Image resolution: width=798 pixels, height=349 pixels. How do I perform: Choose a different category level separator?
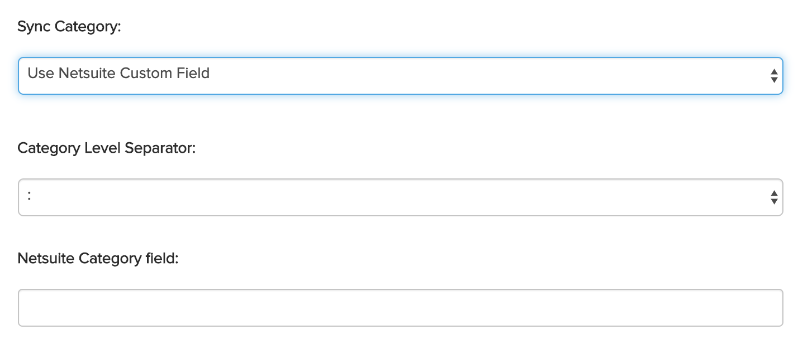coord(400,197)
